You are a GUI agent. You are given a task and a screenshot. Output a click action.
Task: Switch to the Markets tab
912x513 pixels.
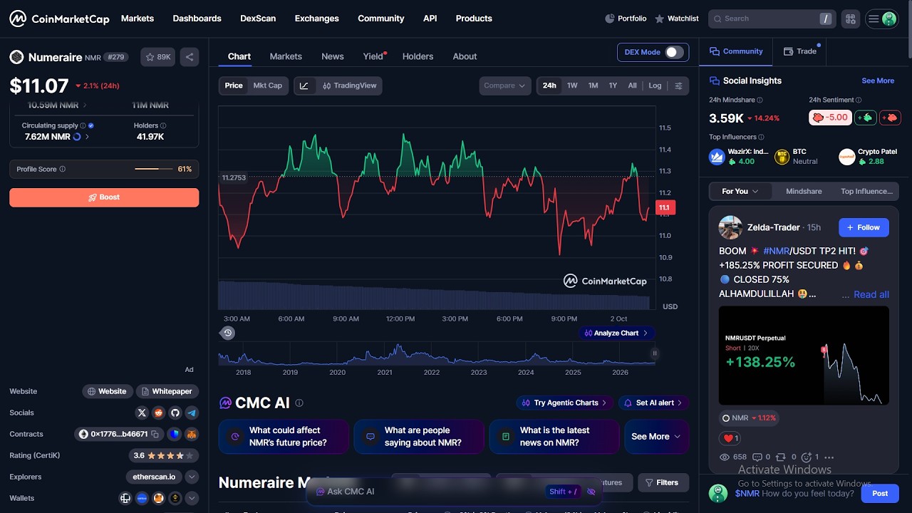coord(286,56)
